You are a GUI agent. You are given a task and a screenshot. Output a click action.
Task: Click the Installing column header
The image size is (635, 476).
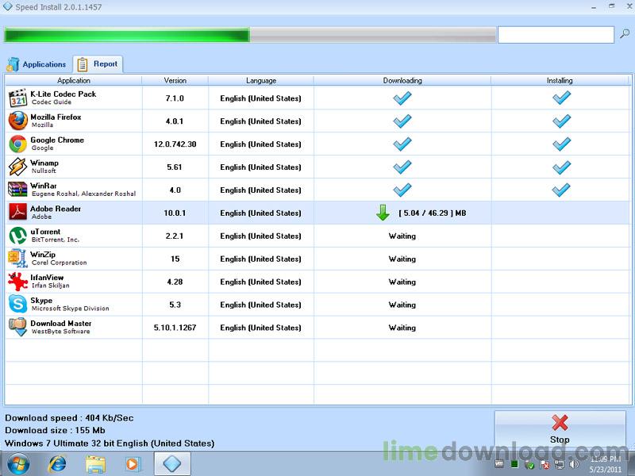[x=560, y=81]
